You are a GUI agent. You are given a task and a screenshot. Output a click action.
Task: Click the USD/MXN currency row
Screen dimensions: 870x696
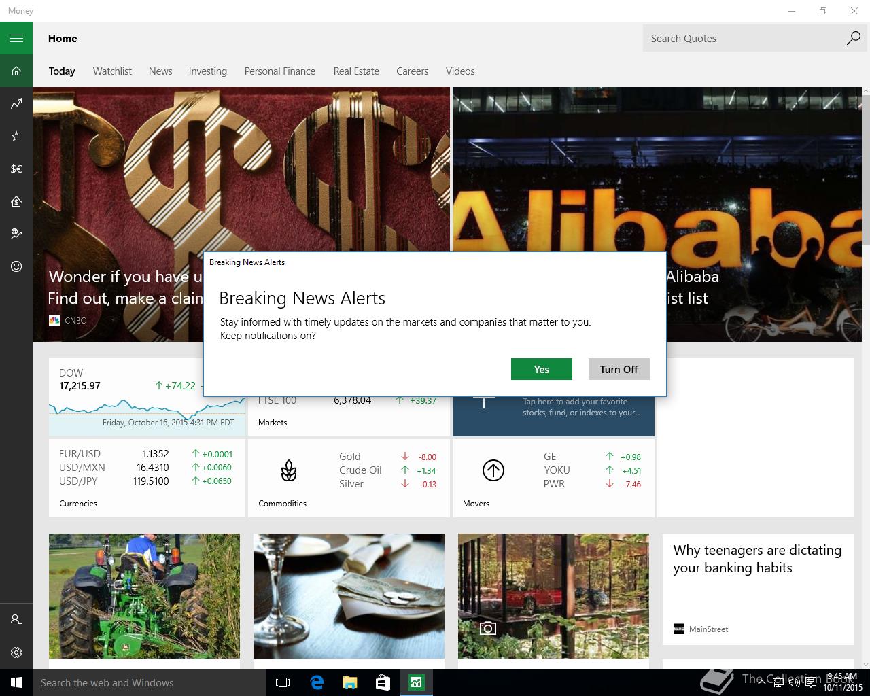click(x=145, y=468)
